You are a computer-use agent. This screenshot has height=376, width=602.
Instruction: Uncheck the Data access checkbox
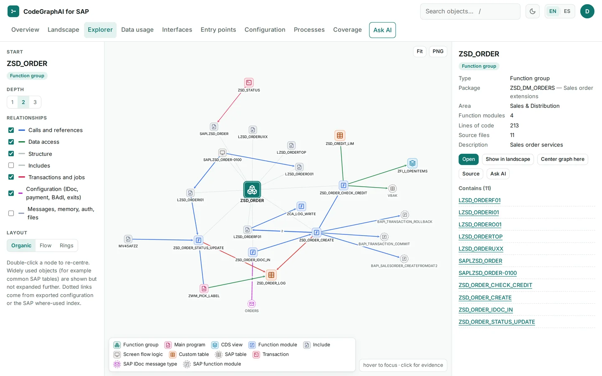[11, 142]
